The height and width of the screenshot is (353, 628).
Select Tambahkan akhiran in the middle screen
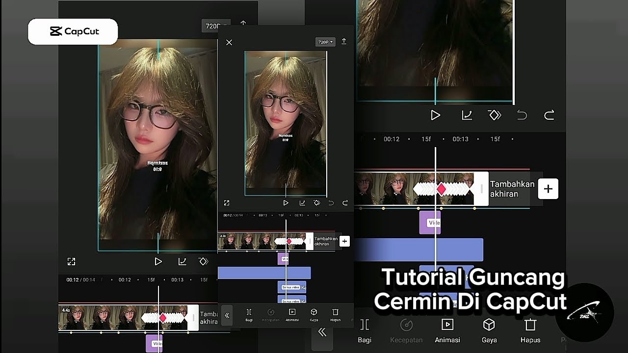(326, 241)
